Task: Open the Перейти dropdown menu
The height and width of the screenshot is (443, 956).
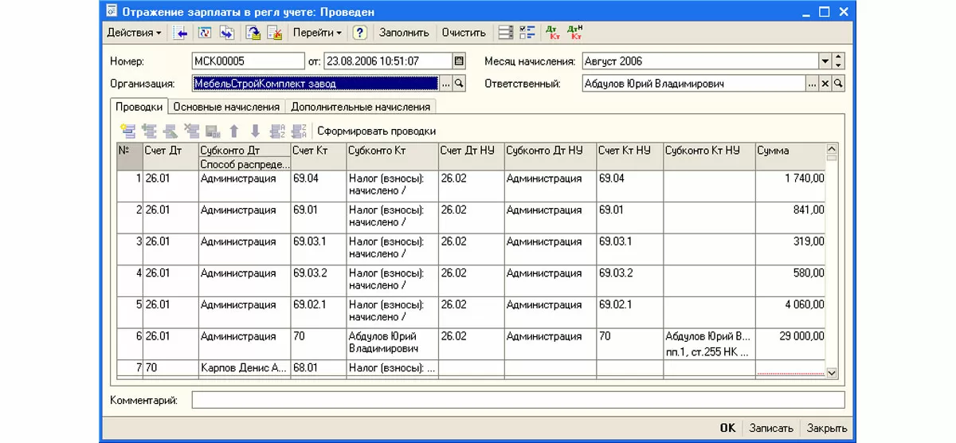Action: pos(317,33)
